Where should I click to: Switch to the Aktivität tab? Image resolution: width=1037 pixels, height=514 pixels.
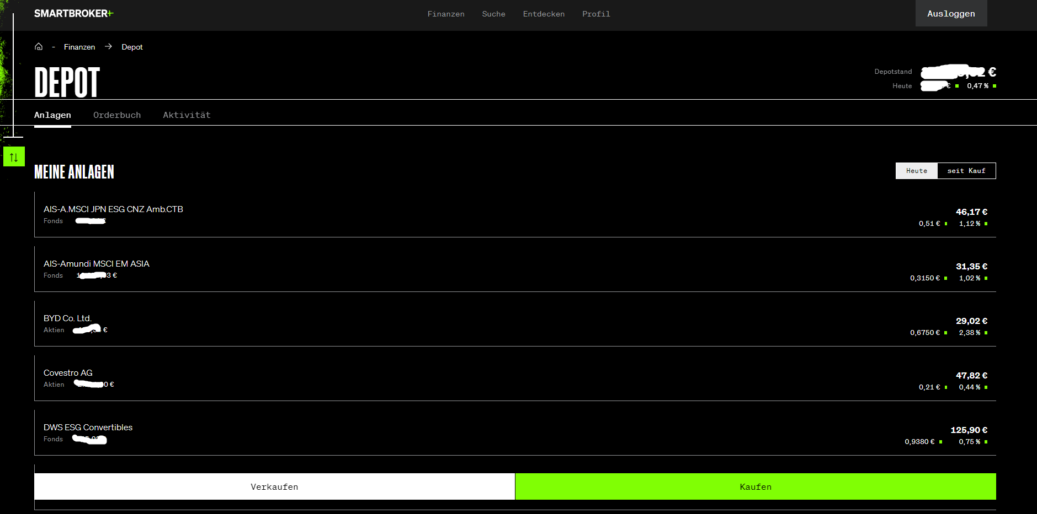(x=187, y=115)
